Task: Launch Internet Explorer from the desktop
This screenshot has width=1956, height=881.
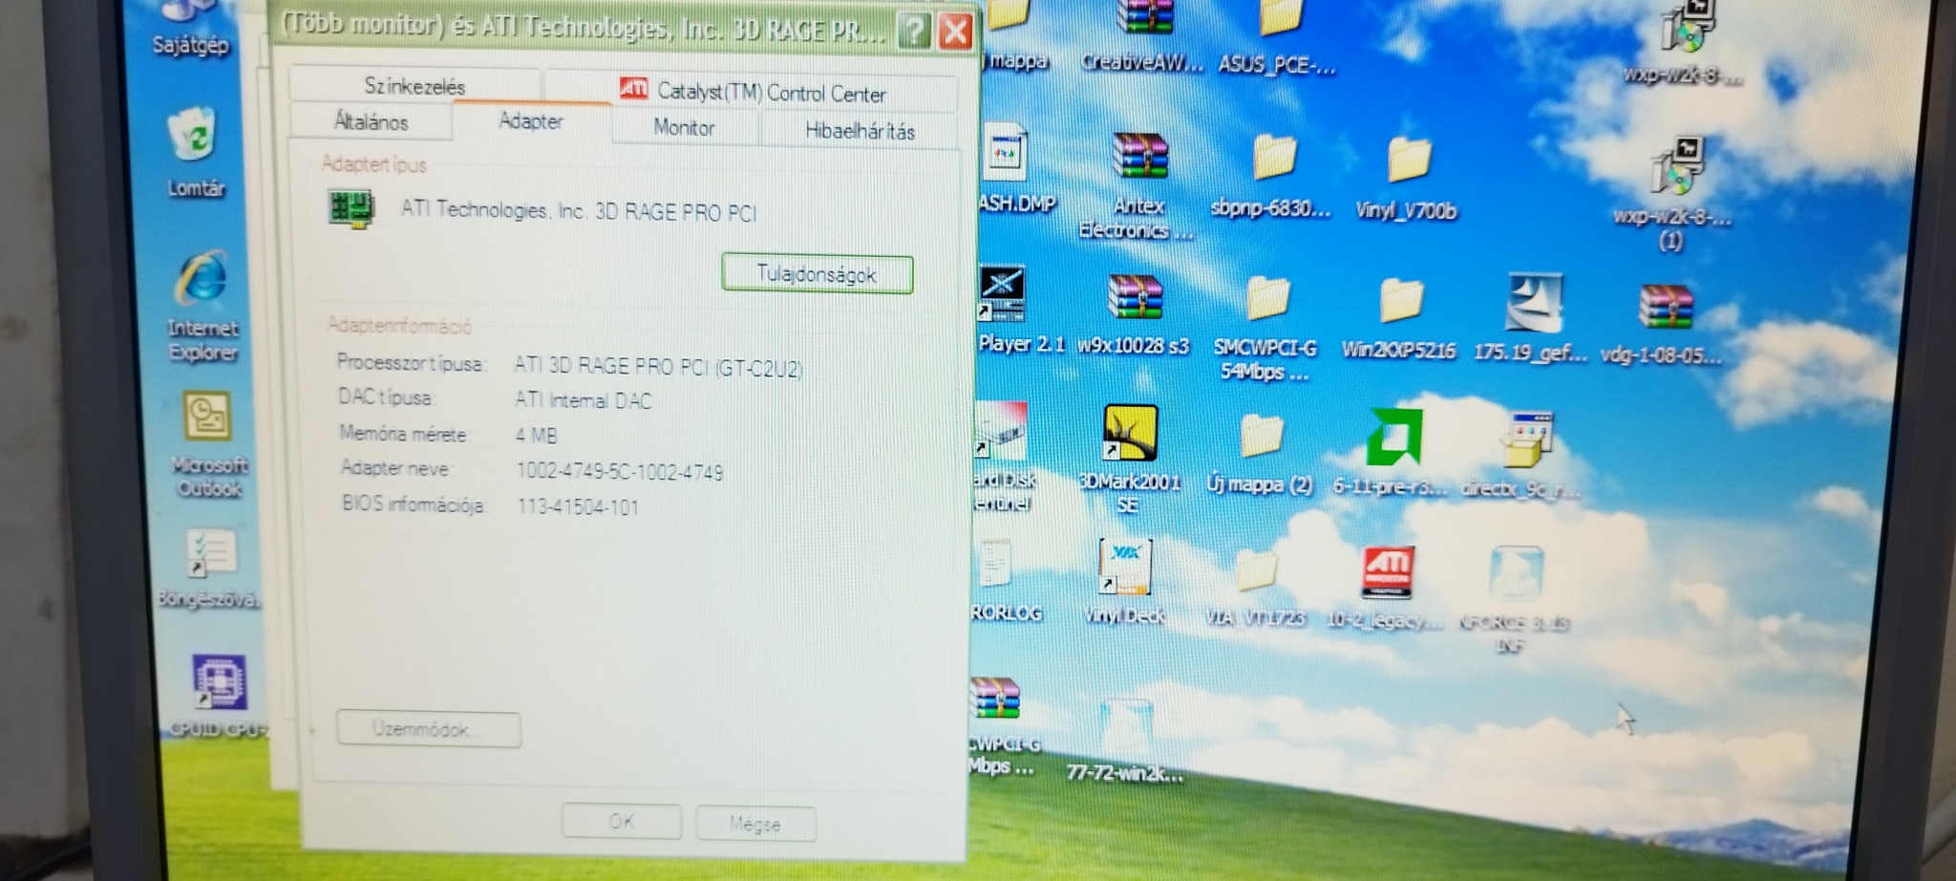Action: pyautogui.click(x=202, y=306)
